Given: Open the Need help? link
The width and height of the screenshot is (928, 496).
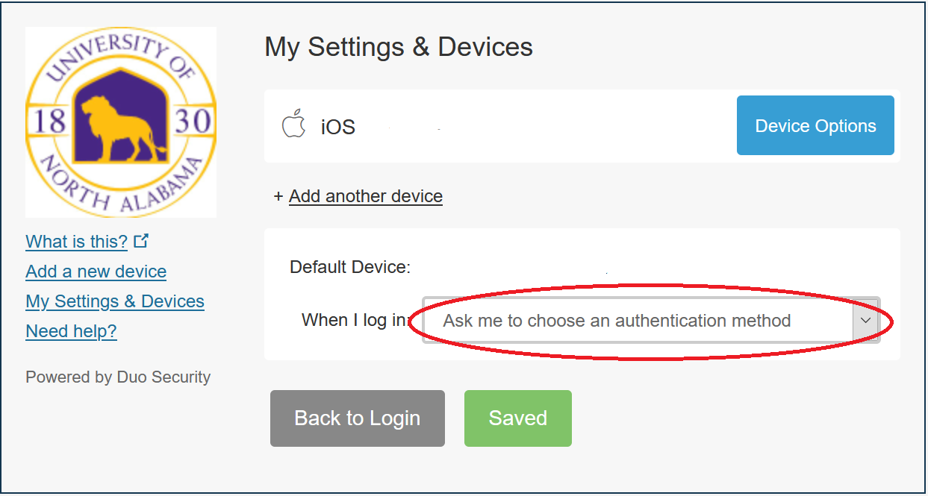Looking at the screenshot, I should coord(71,331).
